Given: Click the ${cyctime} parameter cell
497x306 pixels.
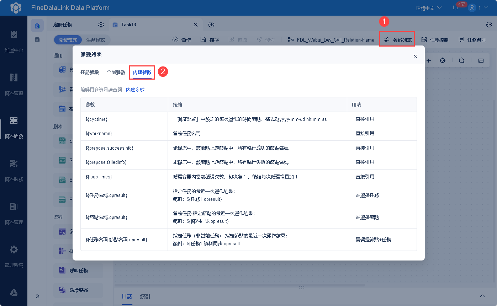Looking at the screenshot, I should [x=124, y=119].
